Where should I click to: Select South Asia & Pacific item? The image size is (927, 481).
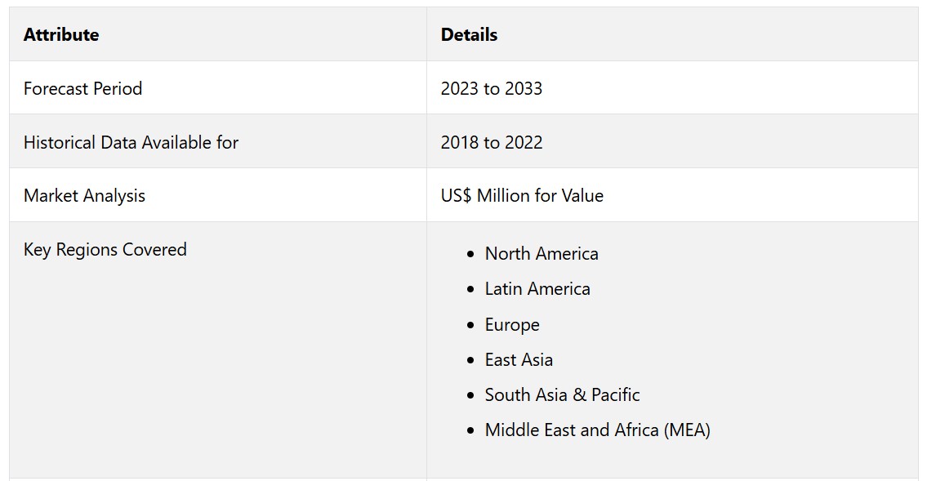[x=562, y=394]
